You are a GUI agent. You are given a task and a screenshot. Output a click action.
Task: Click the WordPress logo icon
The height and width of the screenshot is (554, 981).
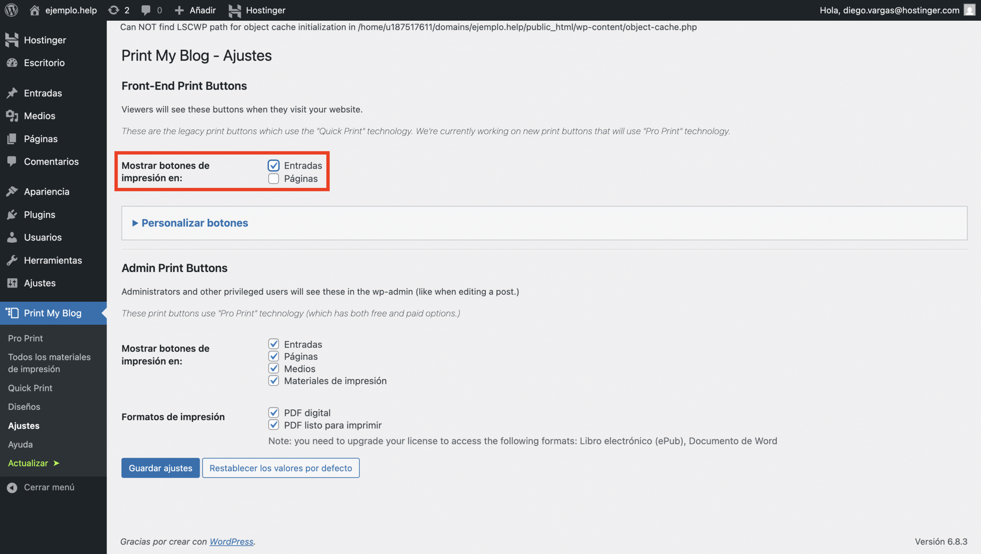[x=11, y=10]
